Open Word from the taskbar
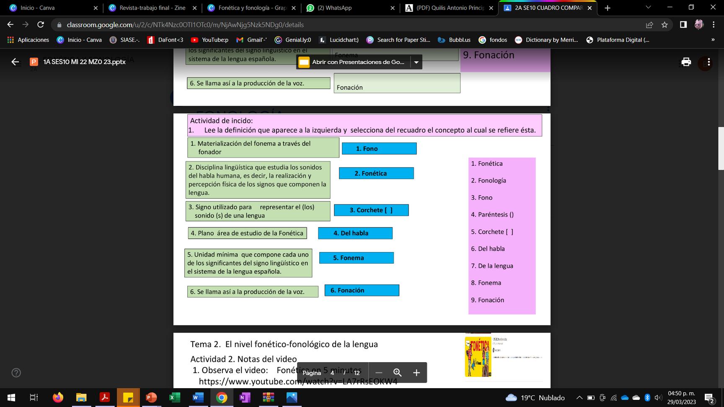This screenshot has width=724, height=407. click(198, 397)
